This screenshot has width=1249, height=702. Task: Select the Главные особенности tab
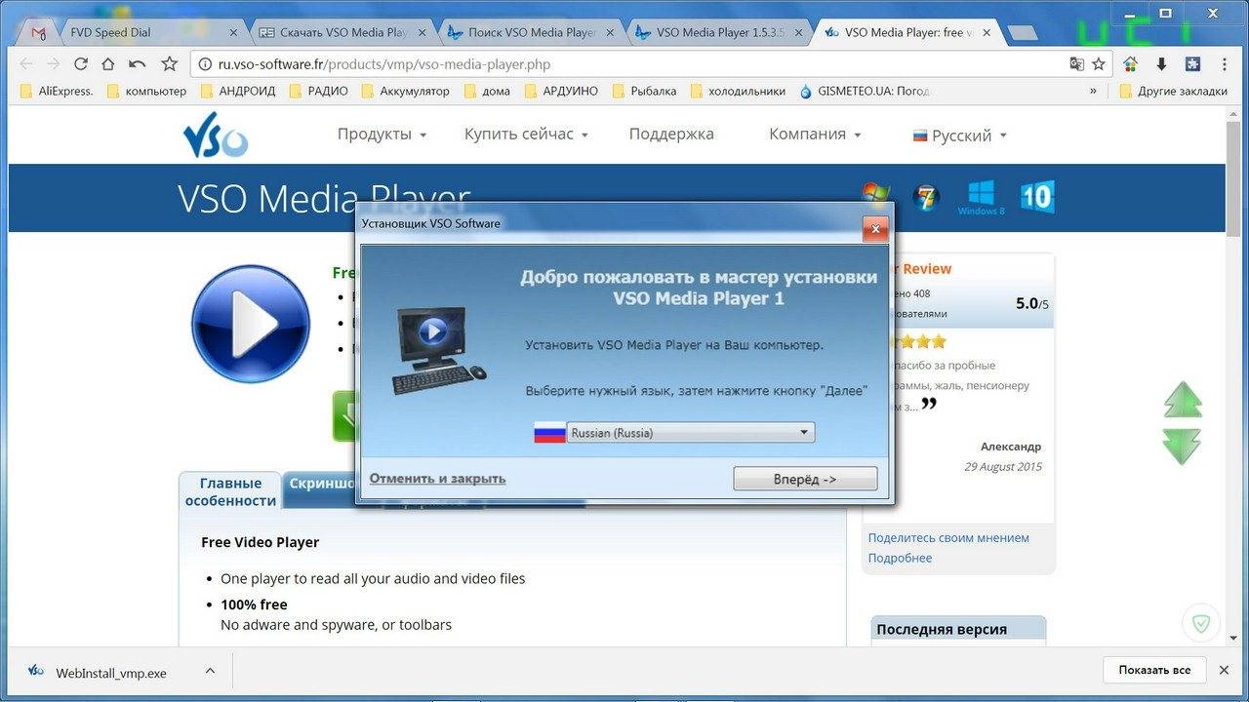[x=231, y=491]
